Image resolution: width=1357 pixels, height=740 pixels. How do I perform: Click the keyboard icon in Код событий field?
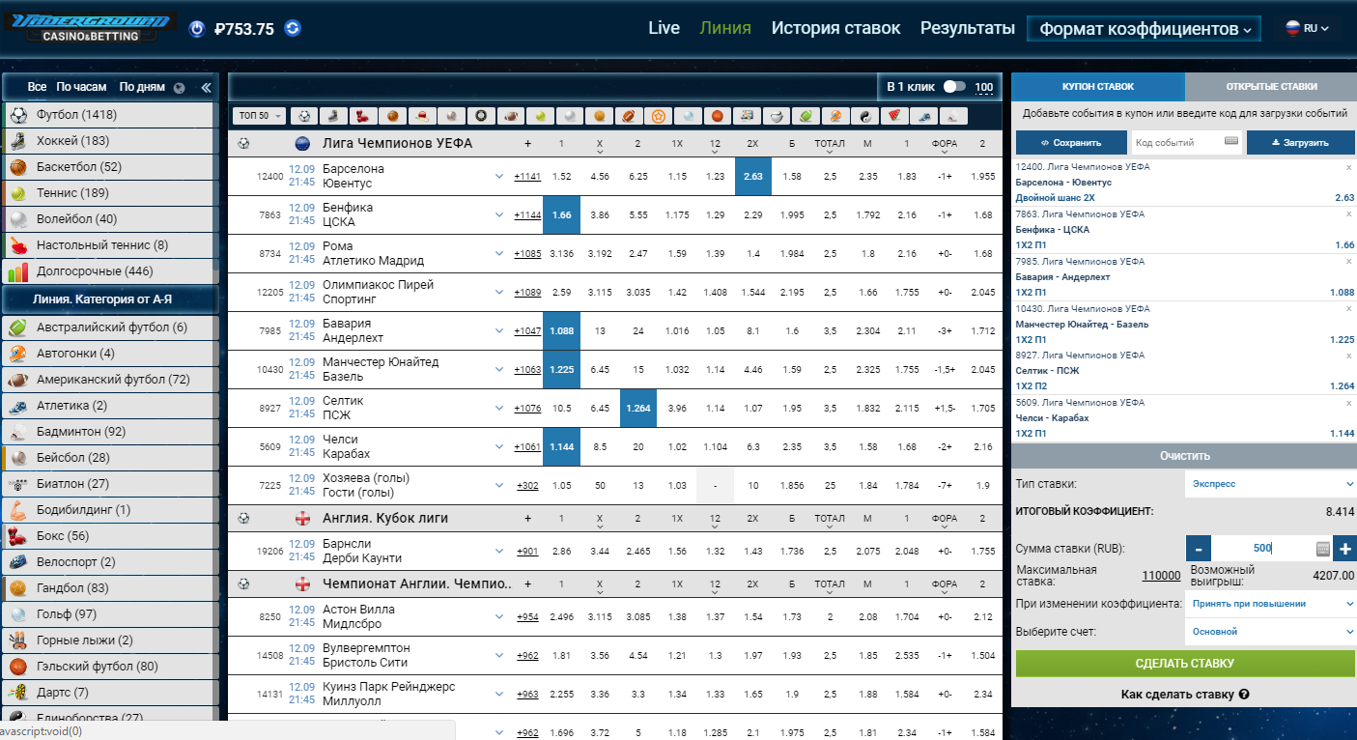click(1230, 141)
